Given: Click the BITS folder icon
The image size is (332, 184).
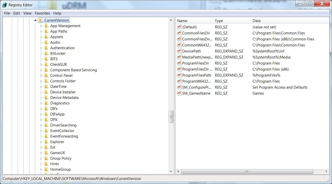Looking at the screenshot, I should [46, 59].
